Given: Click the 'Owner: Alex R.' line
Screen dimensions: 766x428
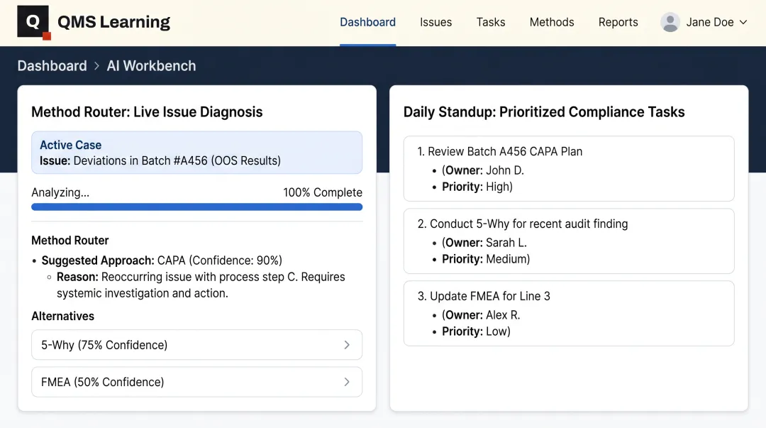Looking at the screenshot, I should pyautogui.click(x=481, y=315).
